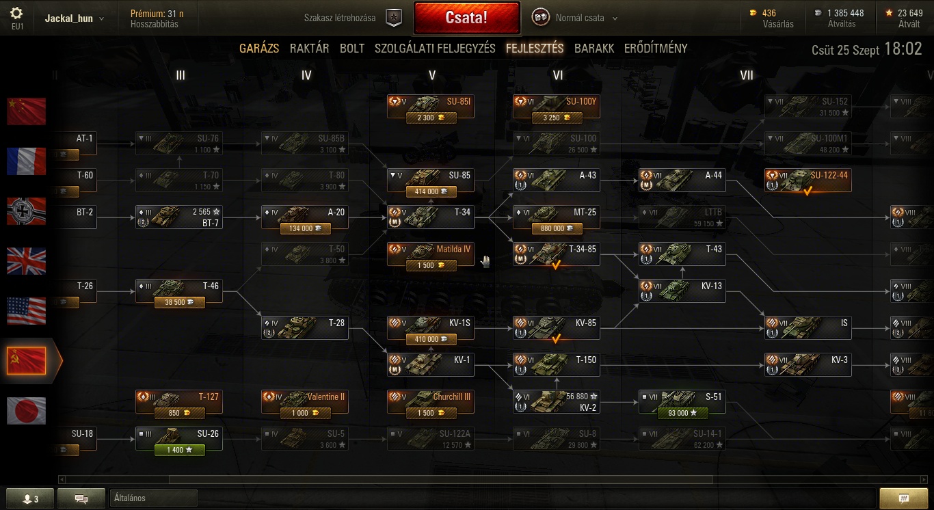Click the Hosszabbítás premium extension link
Screen dimensions: 934x510
pos(155,24)
